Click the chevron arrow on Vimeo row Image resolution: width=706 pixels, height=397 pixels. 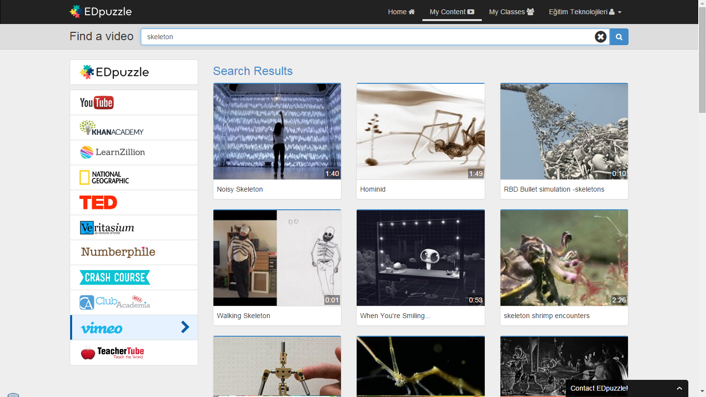click(x=185, y=327)
